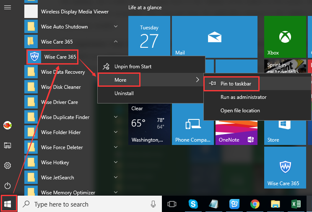This screenshot has height=212, width=312.
Task: Open Excel from the taskbar
Action: point(296,204)
